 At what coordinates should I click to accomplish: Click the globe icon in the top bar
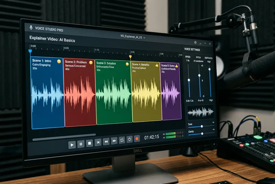[196, 42]
